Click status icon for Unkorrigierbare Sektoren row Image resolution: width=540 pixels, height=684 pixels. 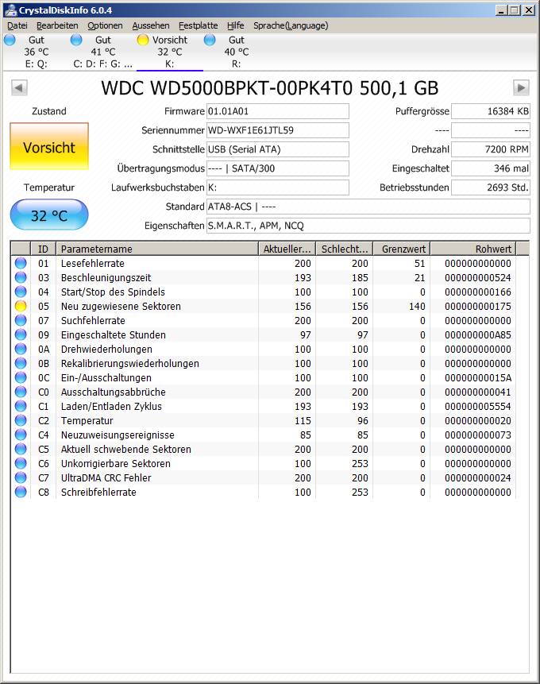click(21, 463)
